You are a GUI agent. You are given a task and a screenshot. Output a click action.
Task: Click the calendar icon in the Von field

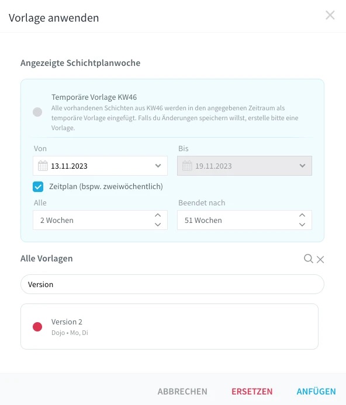[43, 166]
